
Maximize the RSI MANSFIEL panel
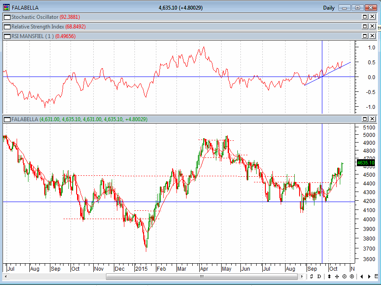coord(365,36)
